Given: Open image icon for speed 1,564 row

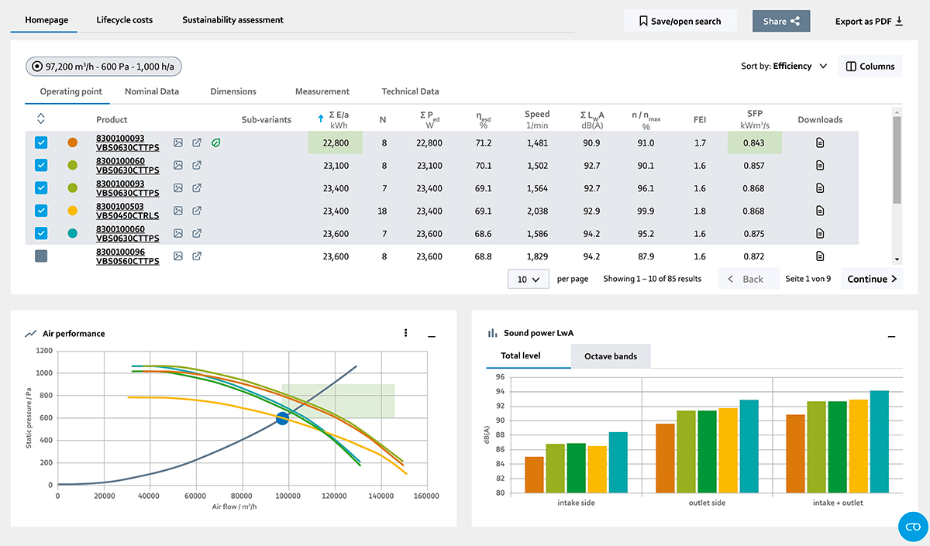Looking at the screenshot, I should (177, 188).
